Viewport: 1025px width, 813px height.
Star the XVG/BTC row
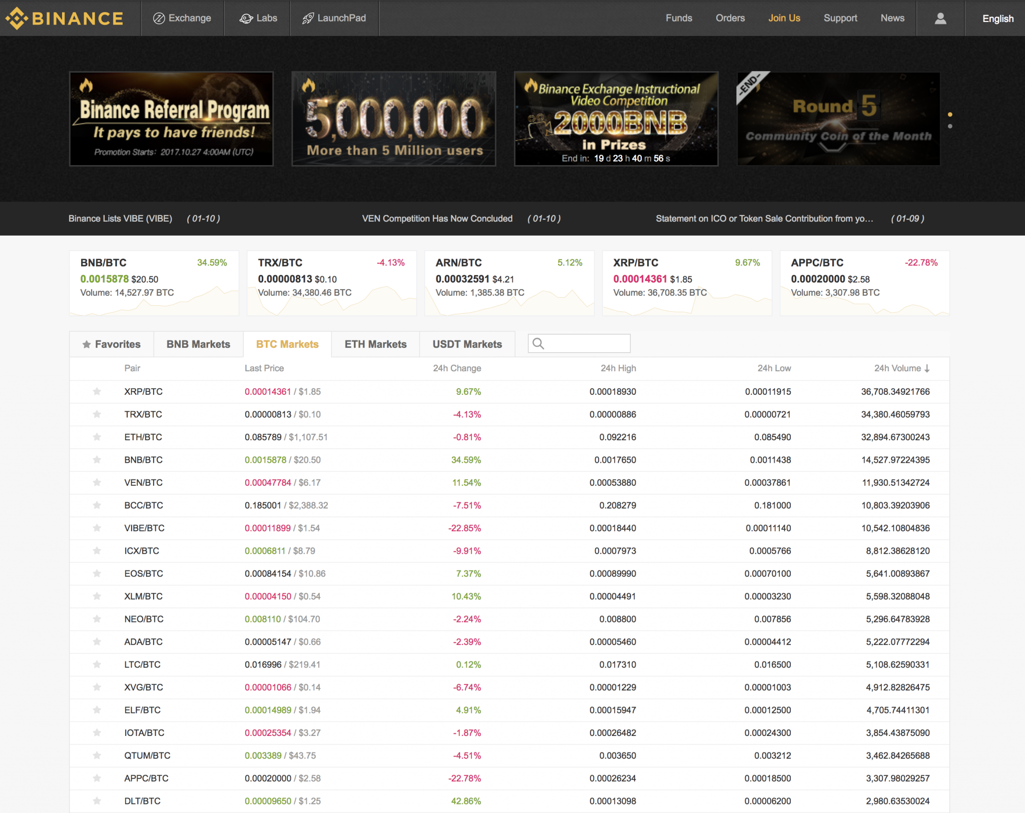pos(97,687)
